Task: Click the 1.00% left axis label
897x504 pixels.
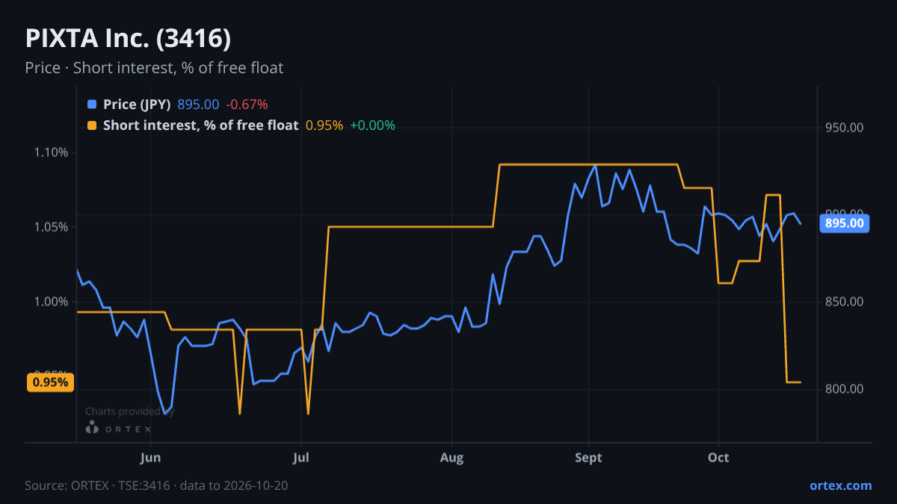Action: (x=52, y=302)
